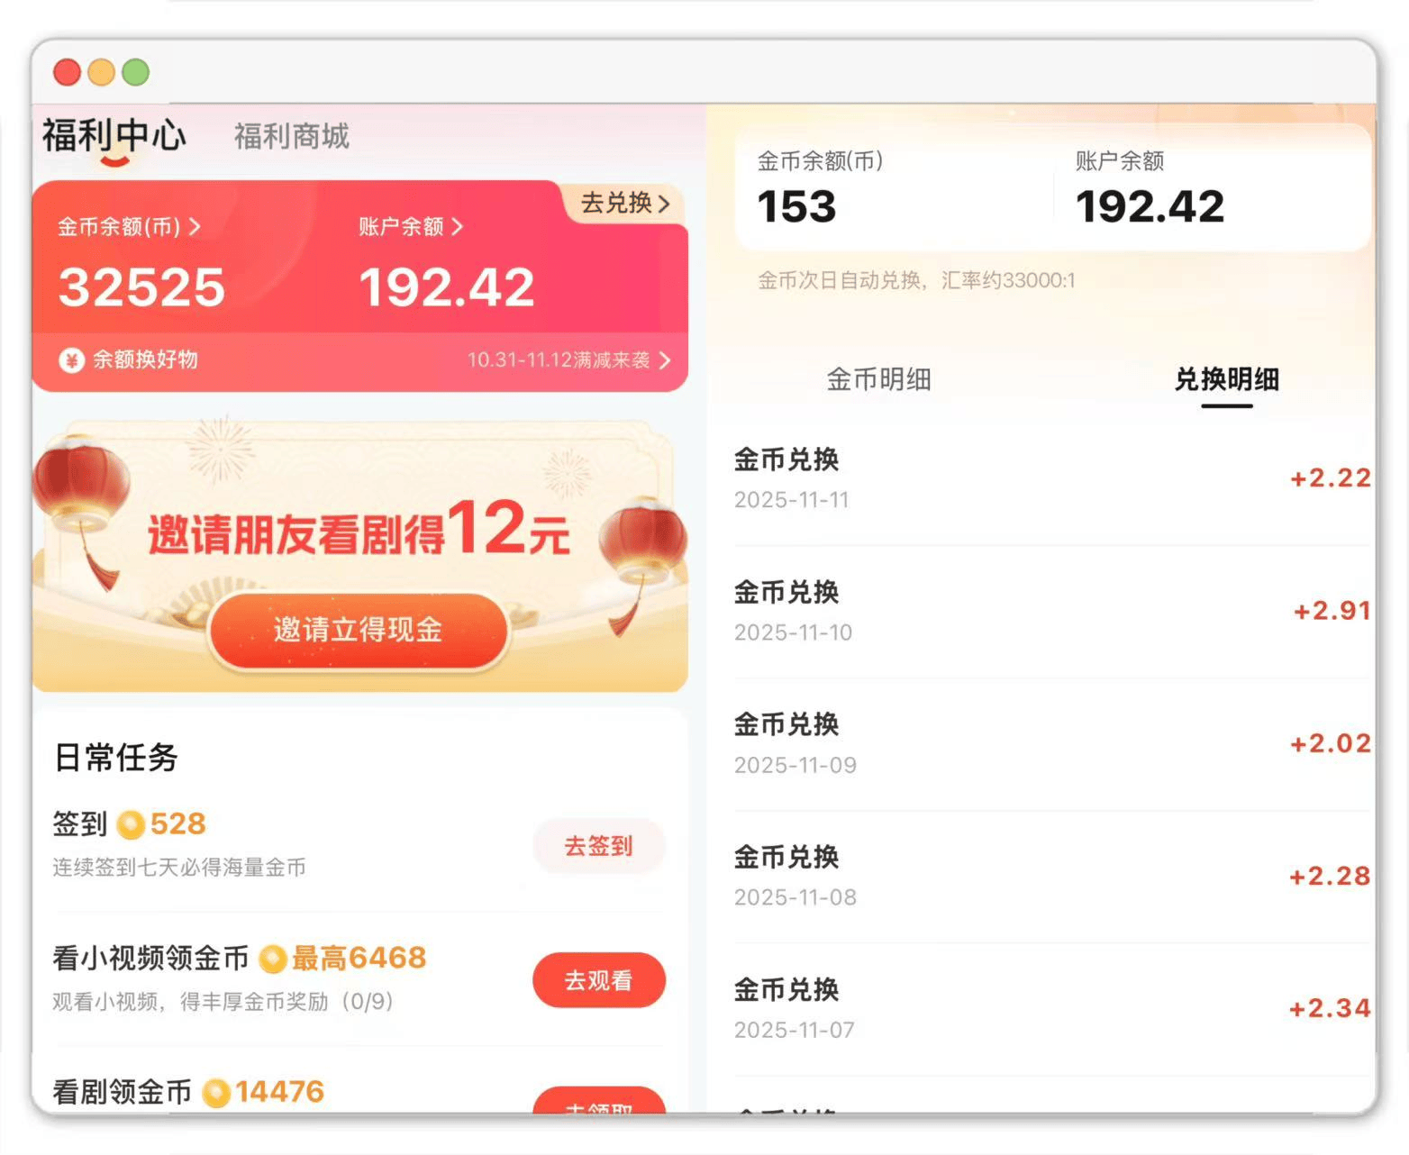This screenshot has width=1409, height=1155.
Task: Switch to the 福利商城 tab
Action: pos(290,137)
